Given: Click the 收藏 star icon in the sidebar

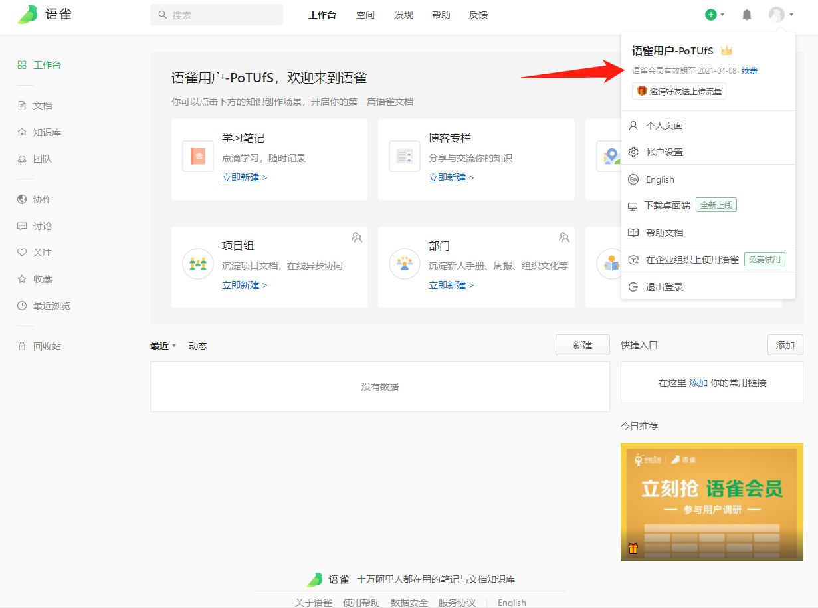Looking at the screenshot, I should click(x=22, y=279).
